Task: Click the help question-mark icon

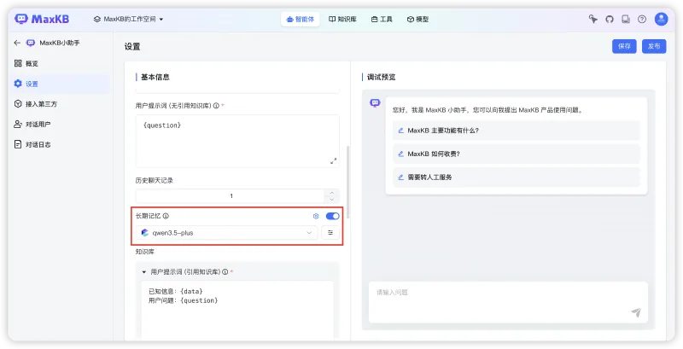Action: [642, 19]
